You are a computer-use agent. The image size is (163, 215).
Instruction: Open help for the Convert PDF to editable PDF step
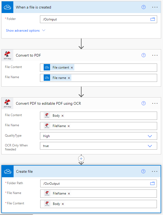tap(144, 103)
